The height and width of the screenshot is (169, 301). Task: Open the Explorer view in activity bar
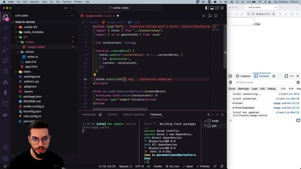click(x=5, y=17)
